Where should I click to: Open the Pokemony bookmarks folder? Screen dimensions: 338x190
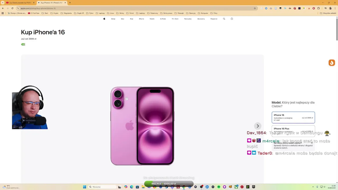(x=153, y=13)
